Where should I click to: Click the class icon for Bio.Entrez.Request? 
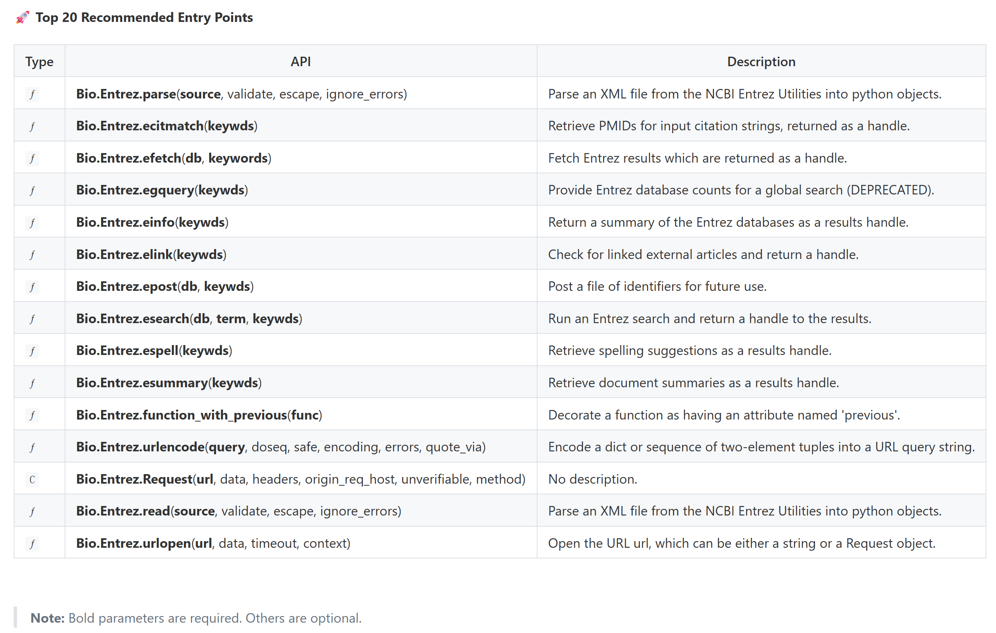tap(32, 480)
